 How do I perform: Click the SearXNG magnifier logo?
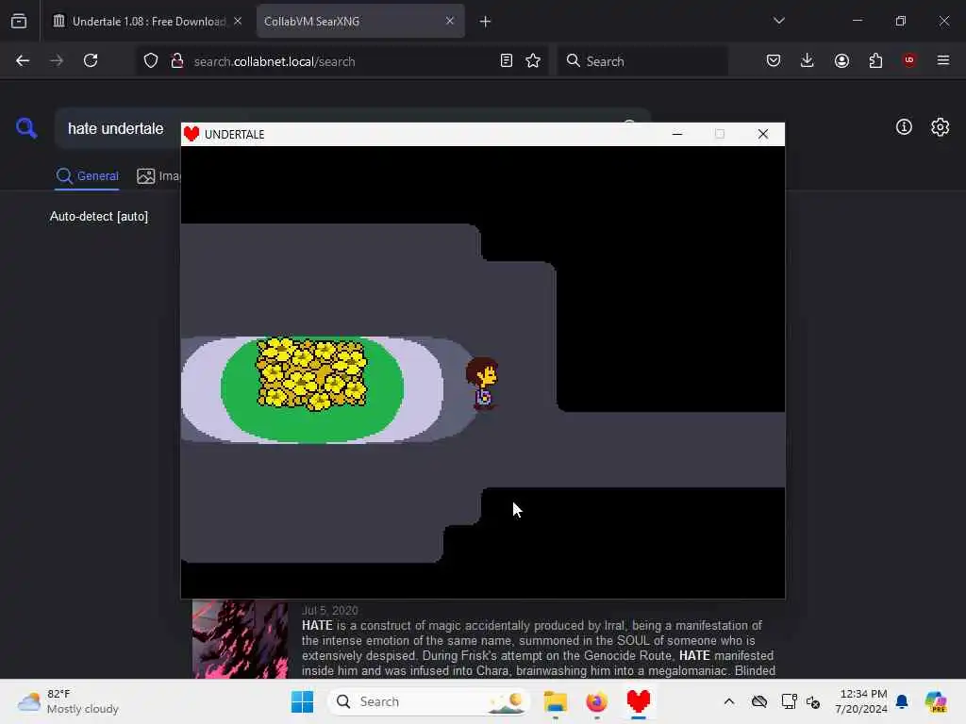pos(26,128)
